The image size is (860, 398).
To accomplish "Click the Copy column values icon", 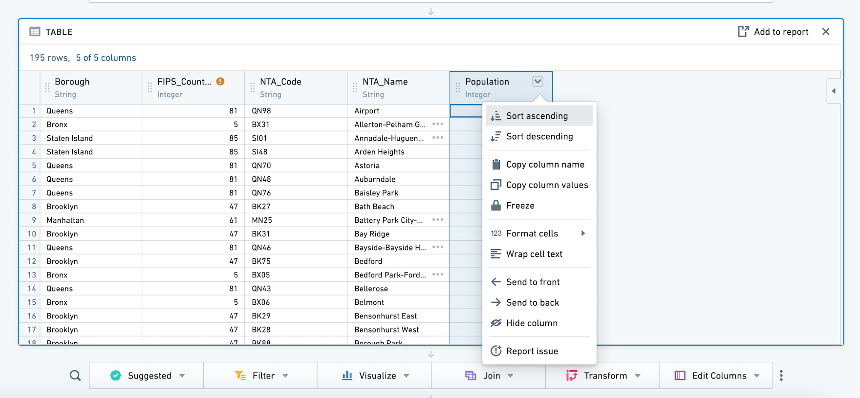I will [496, 185].
